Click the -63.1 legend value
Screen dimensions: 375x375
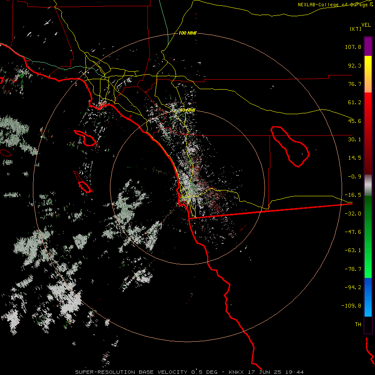pyautogui.click(x=353, y=250)
